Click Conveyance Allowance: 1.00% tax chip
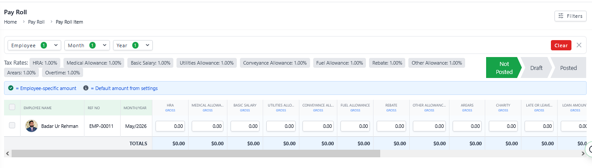Viewport: 592px width, 168px height. (275, 63)
